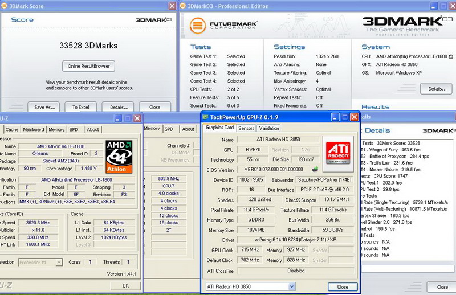
Task: Click the GPU Clock value 715 MHz
Action: [x=250, y=249]
